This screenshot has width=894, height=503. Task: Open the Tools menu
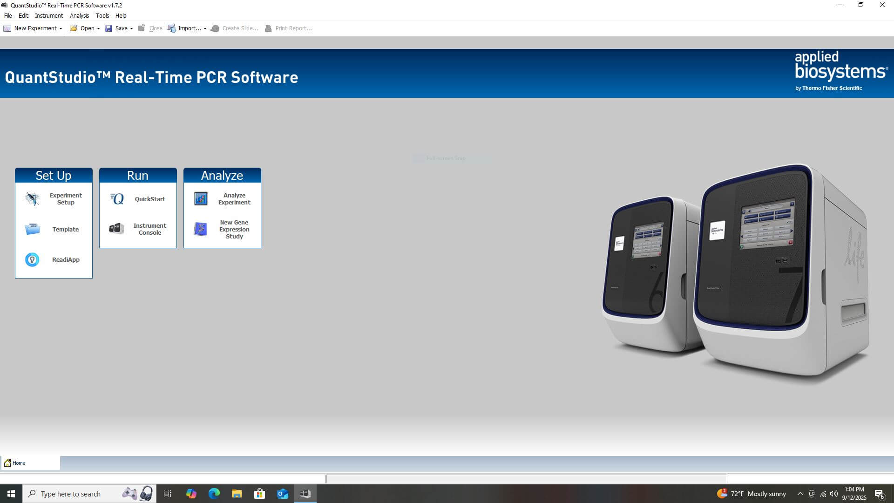pos(102,15)
